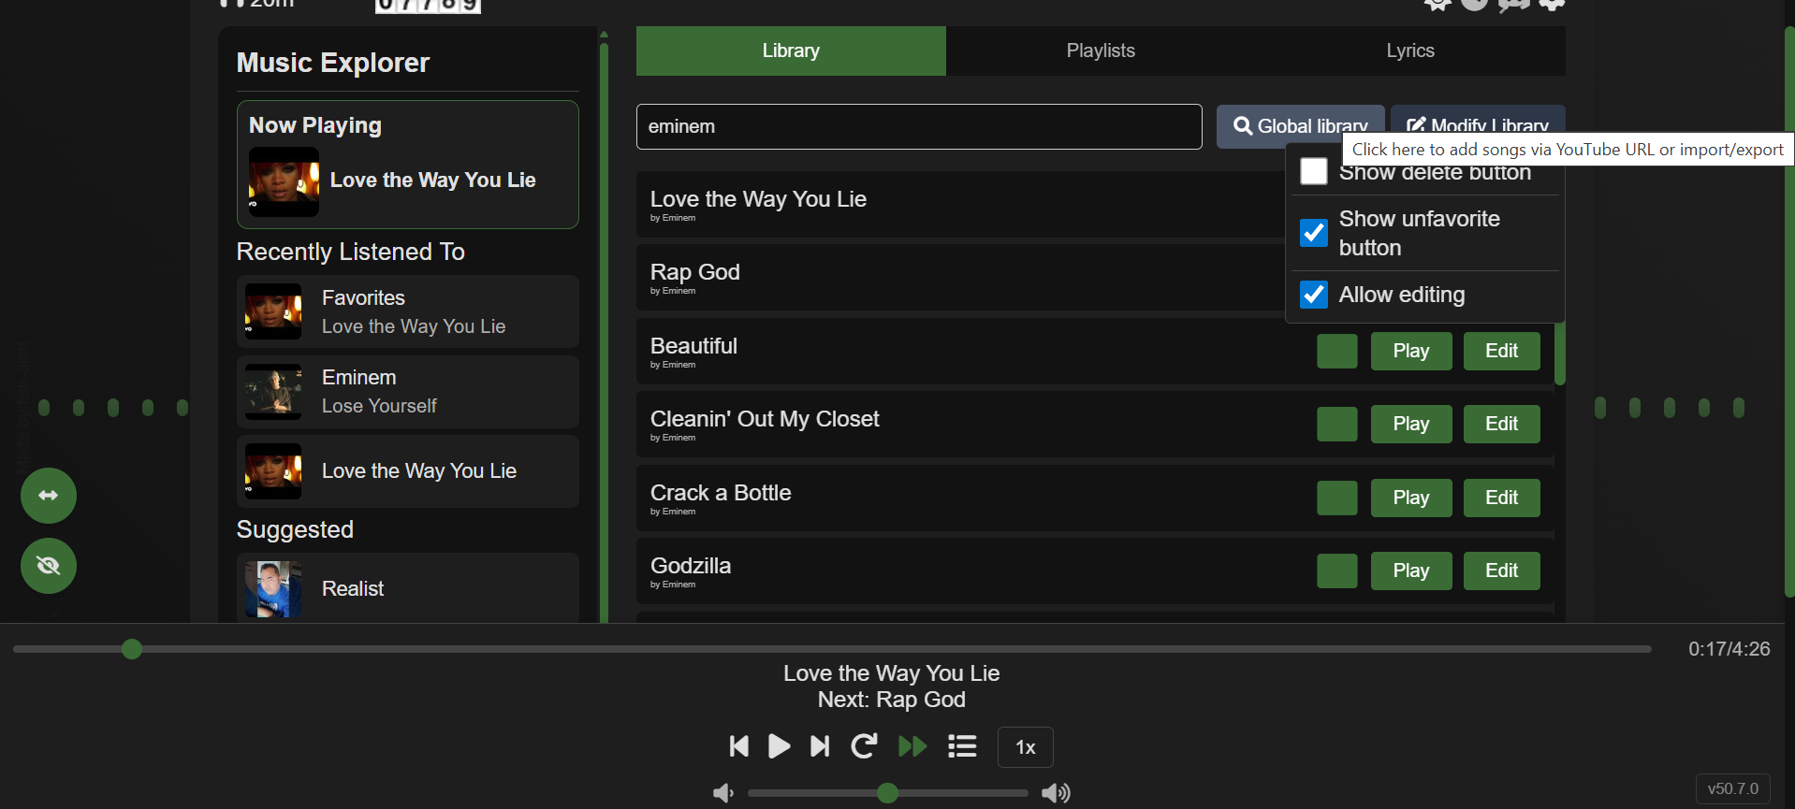1795x809 pixels.
Task: Click Now Playing title Love the Way You Lie
Action: click(x=432, y=181)
